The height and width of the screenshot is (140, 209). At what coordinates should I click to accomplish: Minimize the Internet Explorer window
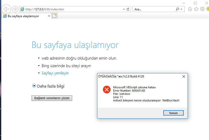184,3
